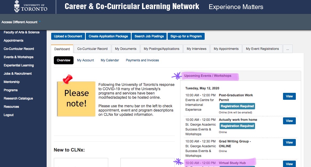Go to My Event Registrations tab
The width and height of the screenshot is (311, 167).
click(262, 49)
